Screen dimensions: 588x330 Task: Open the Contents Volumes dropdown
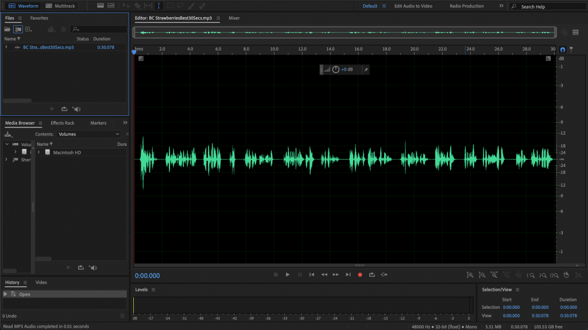tap(88, 134)
